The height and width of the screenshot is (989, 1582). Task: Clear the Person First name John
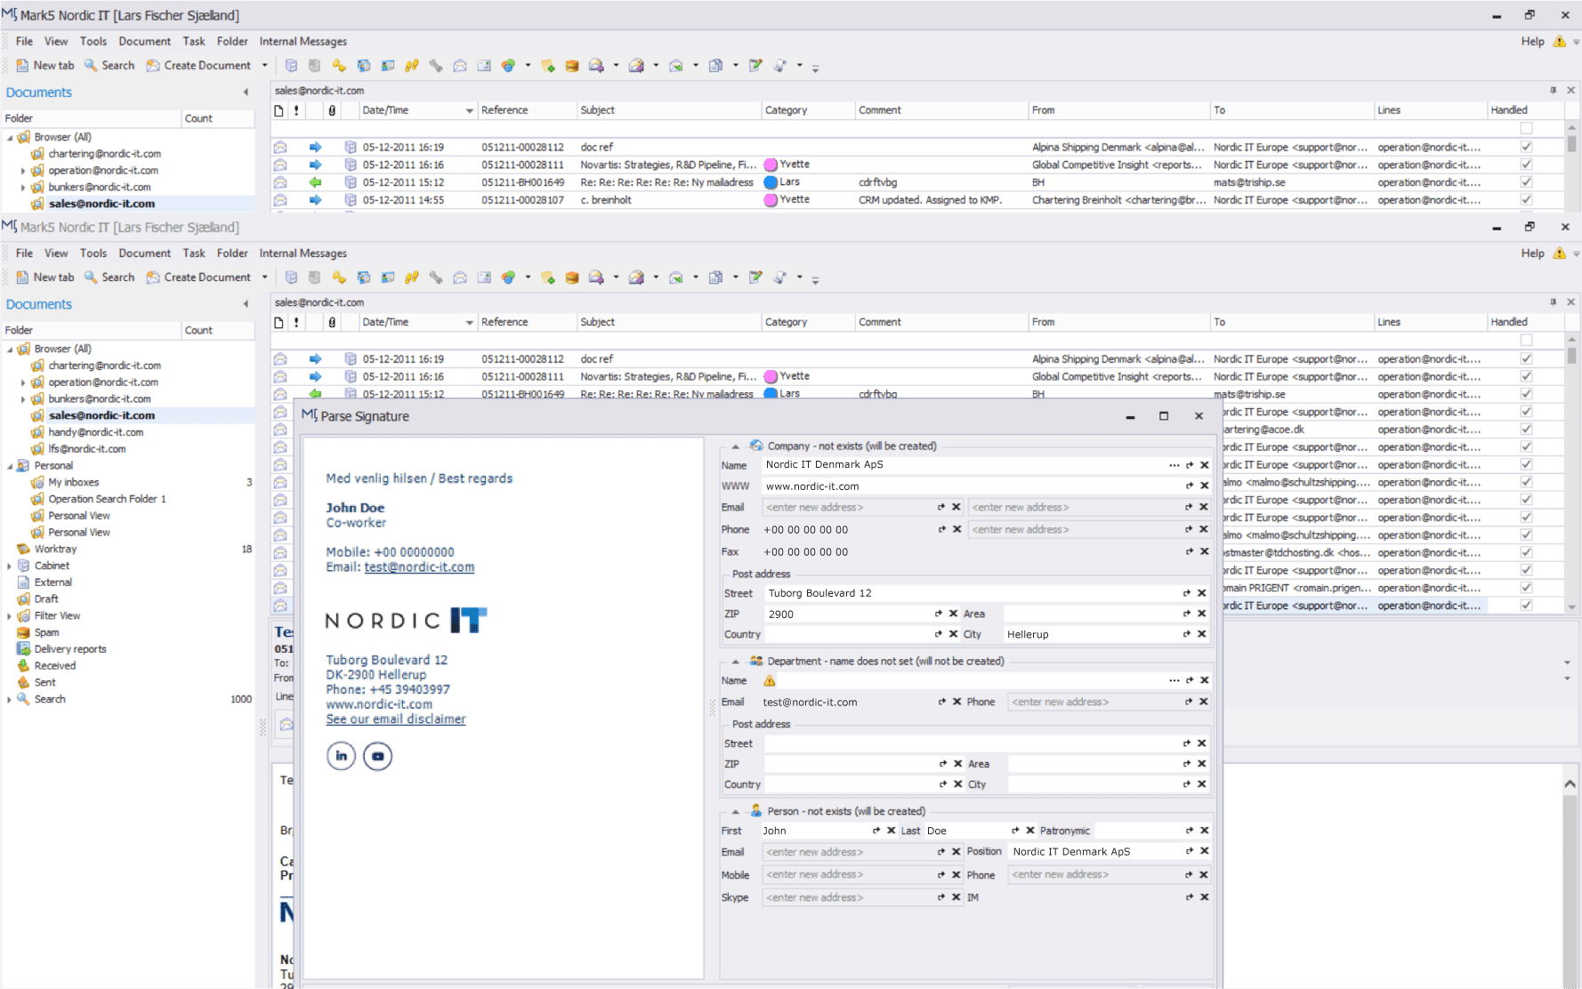point(891,831)
